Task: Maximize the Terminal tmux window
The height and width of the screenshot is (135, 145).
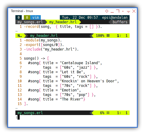Action: [118, 11]
